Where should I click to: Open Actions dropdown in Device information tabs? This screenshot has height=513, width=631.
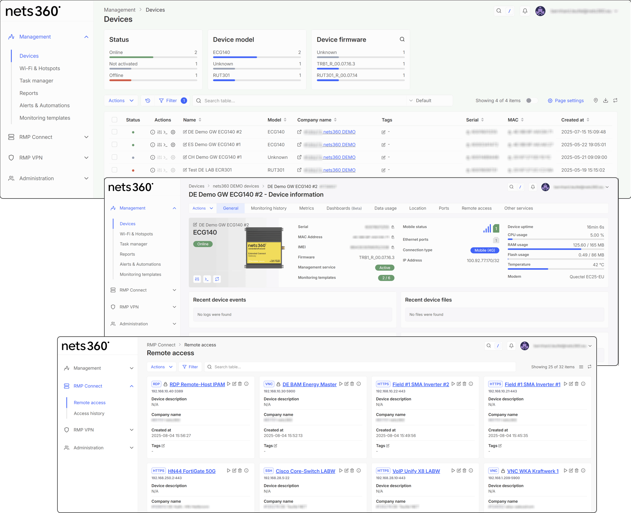[203, 208]
